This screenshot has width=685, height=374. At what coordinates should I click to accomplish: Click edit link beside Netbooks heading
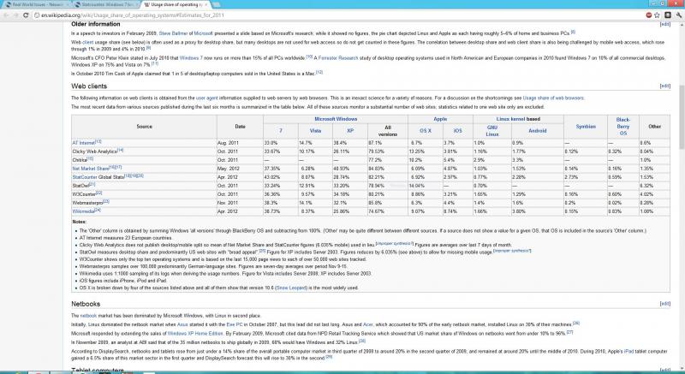click(x=664, y=304)
